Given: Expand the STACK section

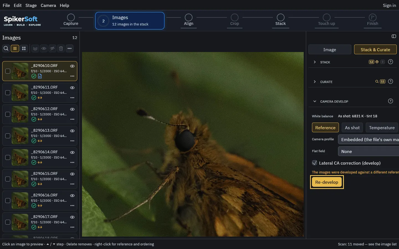Looking at the screenshot, I should click(314, 62).
